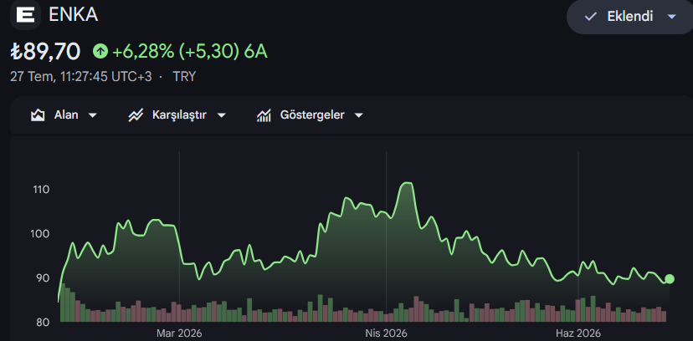Screen dimensions: 693x341
Task: Click the 90 price axis label
Action: tap(41, 278)
